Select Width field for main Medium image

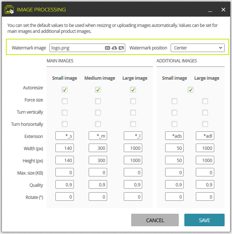98,148
